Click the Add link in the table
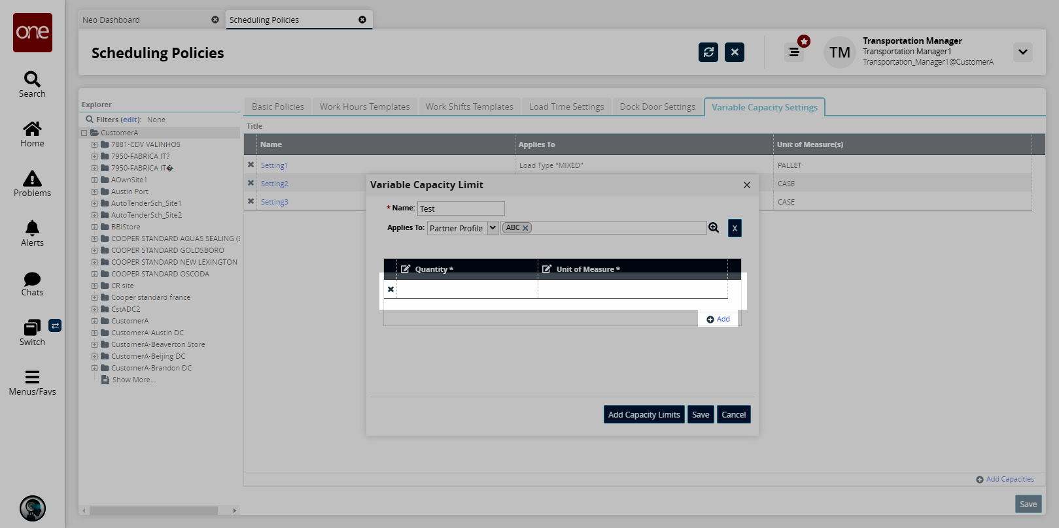The width and height of the screenshot is (1059, 528). click(718, 319)
